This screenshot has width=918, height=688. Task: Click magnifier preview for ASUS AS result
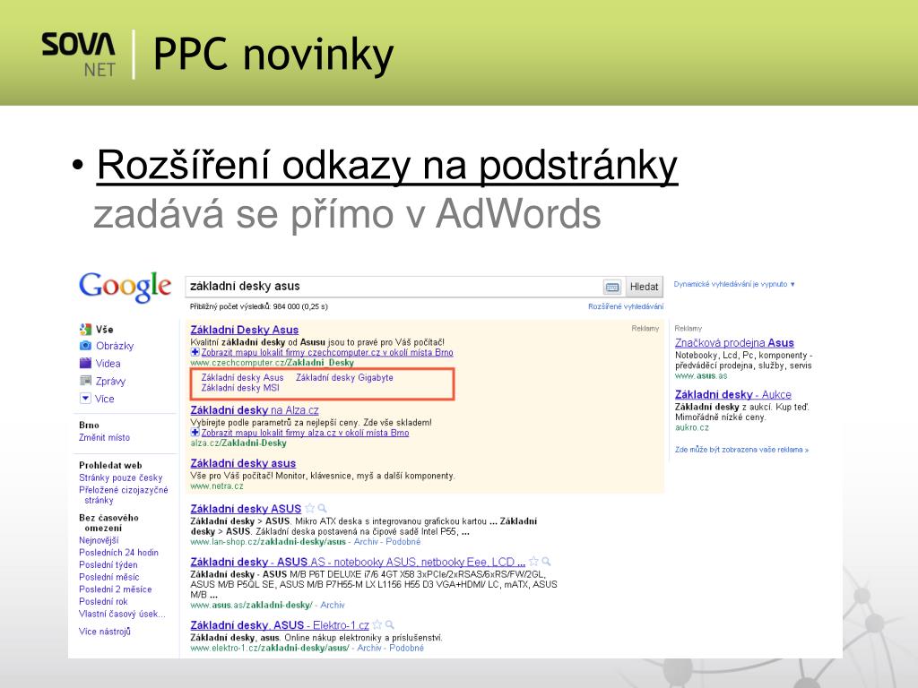(546, 561)
